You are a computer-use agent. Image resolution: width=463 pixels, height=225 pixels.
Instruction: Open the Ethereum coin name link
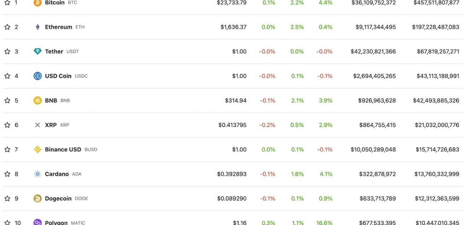click(x=58, y=27)
